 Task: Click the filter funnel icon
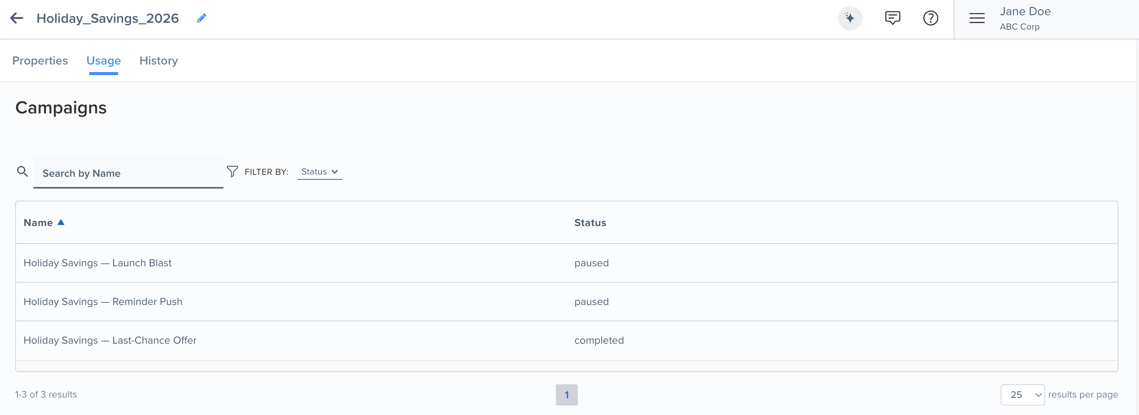pos(232,171)
